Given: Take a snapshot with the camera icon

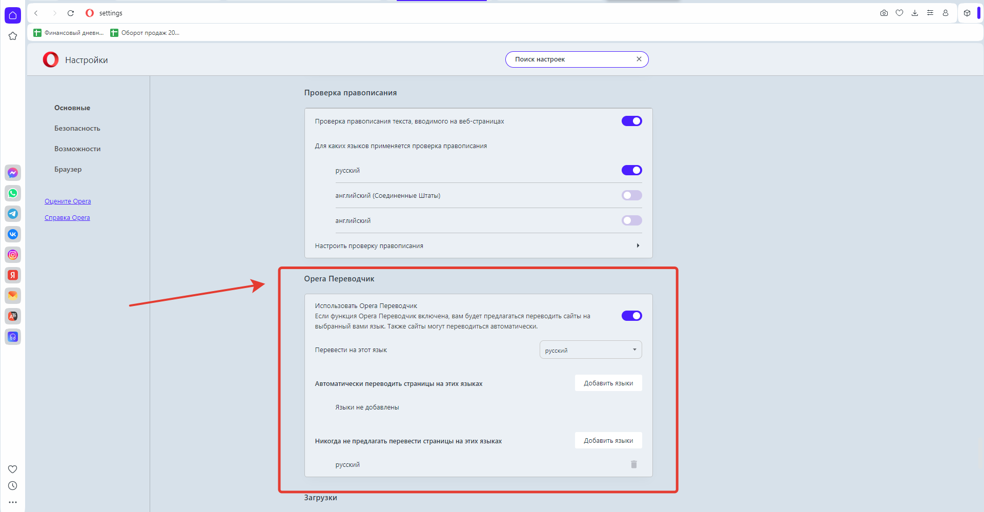Looking at the screenshot, I should coord(884,13).
